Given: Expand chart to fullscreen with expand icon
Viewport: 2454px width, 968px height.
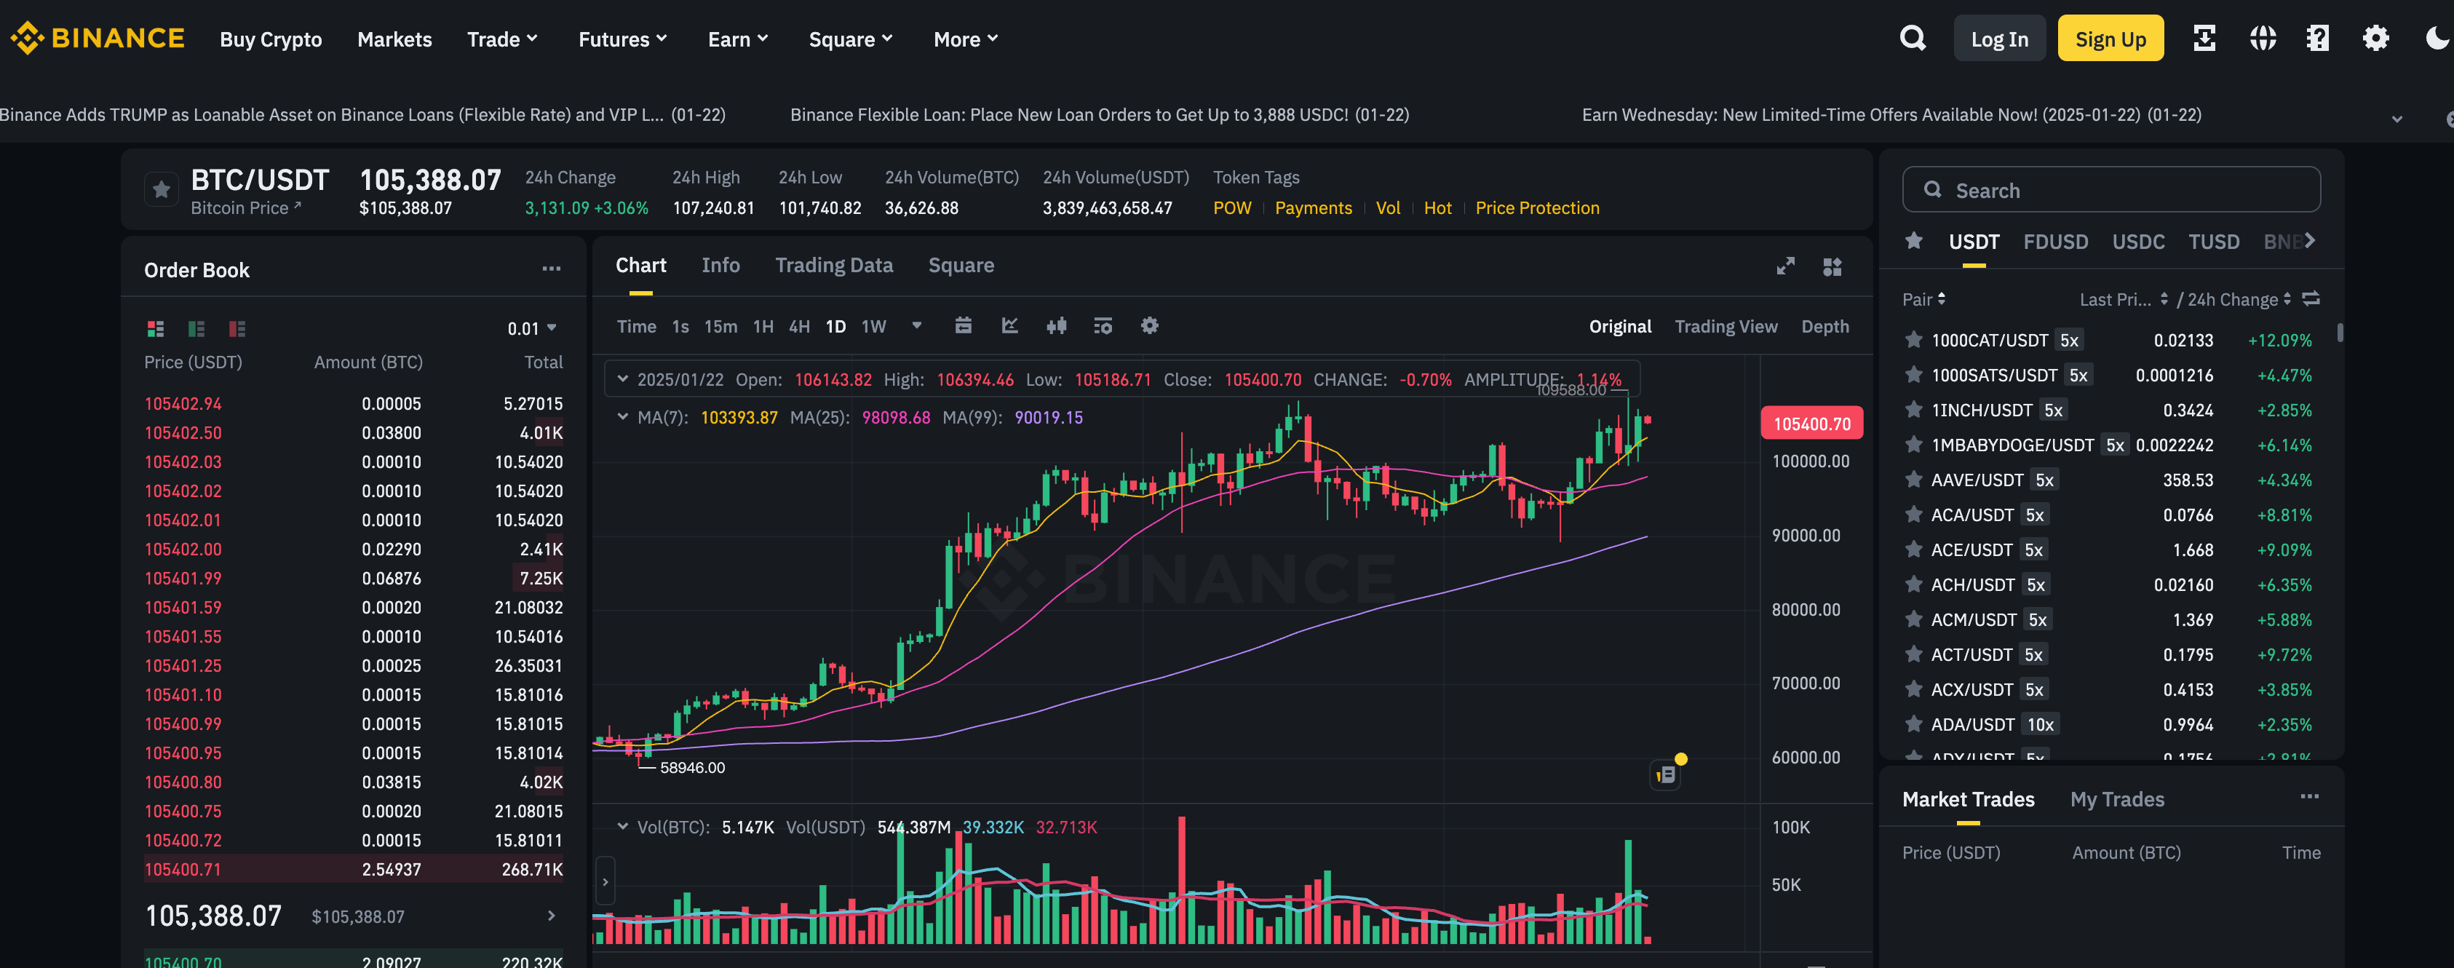Looking at the screenshot, I should 1785,267.
